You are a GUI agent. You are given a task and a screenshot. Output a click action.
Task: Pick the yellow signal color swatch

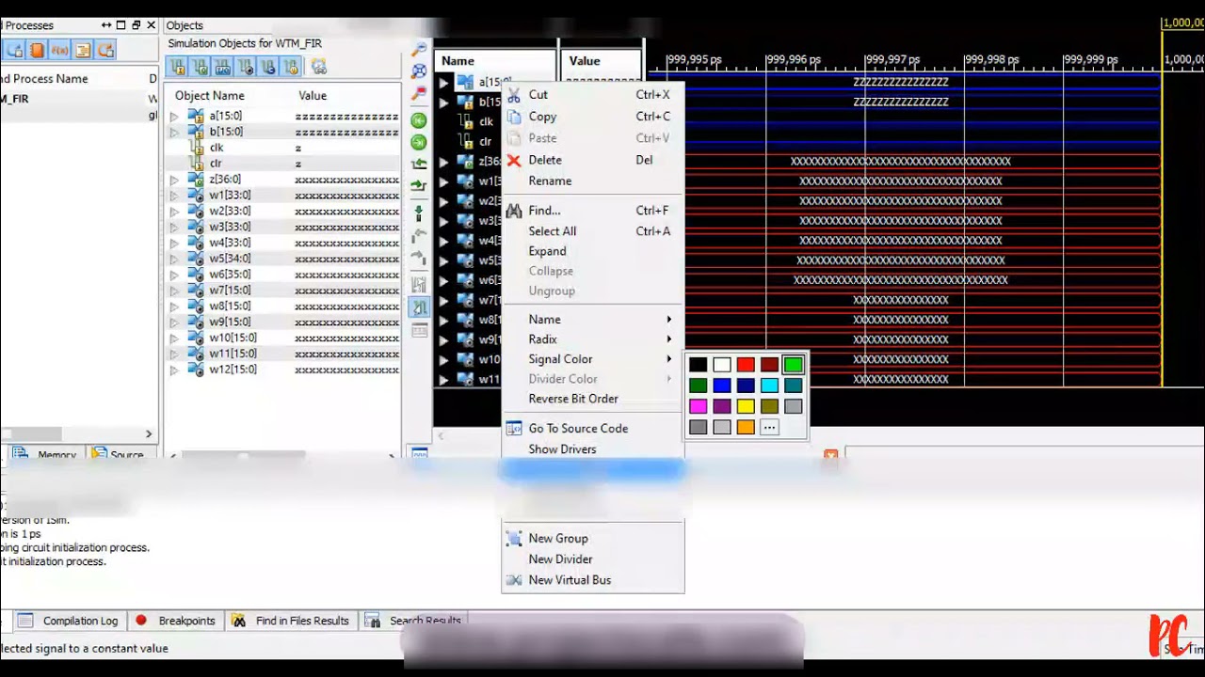pos(746,406)
